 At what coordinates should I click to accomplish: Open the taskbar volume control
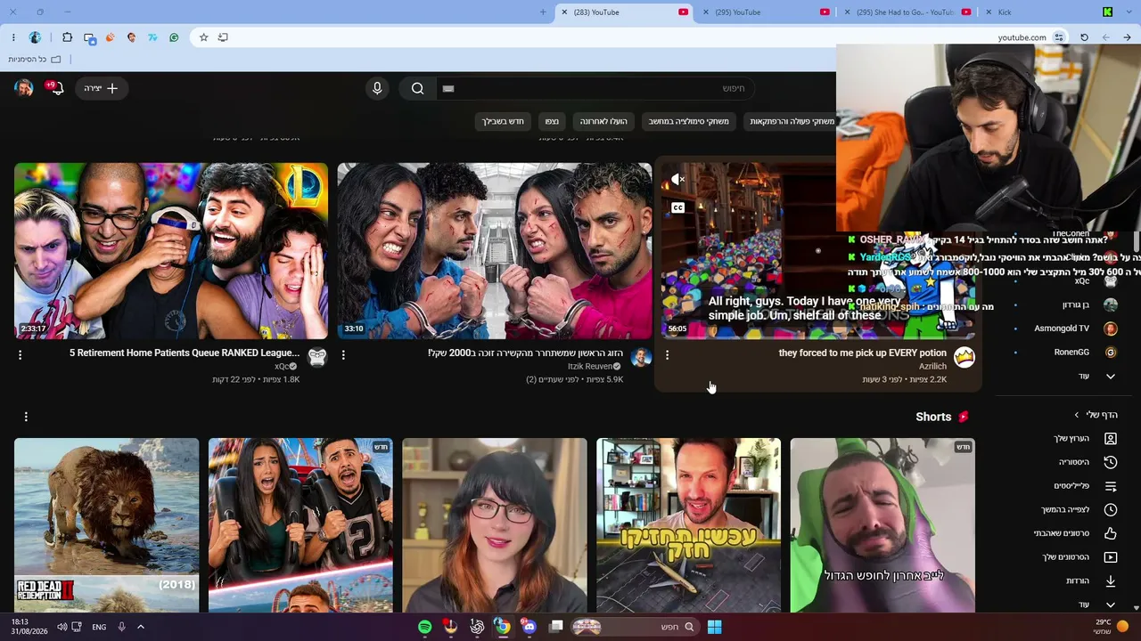(62, 627)
